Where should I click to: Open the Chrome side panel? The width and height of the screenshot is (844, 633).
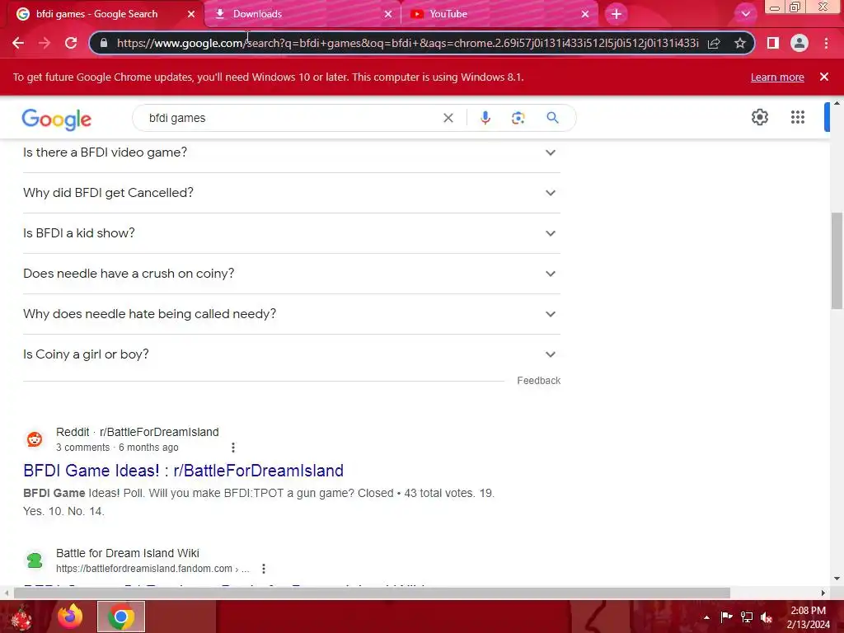[773, 43]
